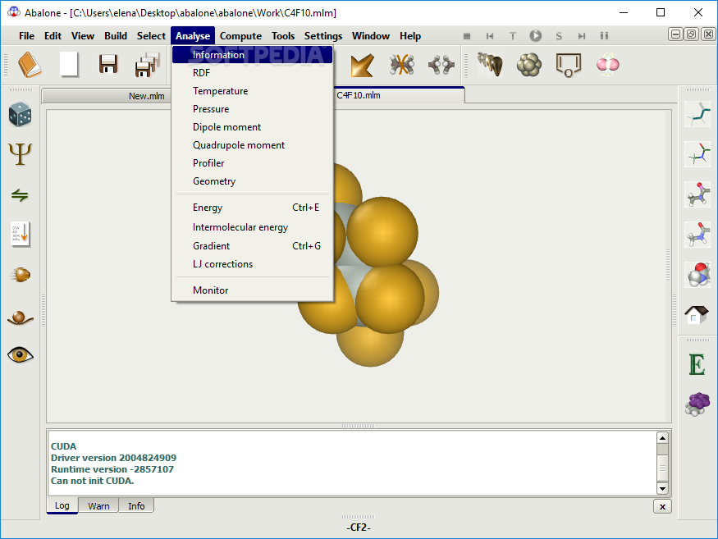
Task: Toggle the eye visibility icon
Action: (x=21, y=355)
